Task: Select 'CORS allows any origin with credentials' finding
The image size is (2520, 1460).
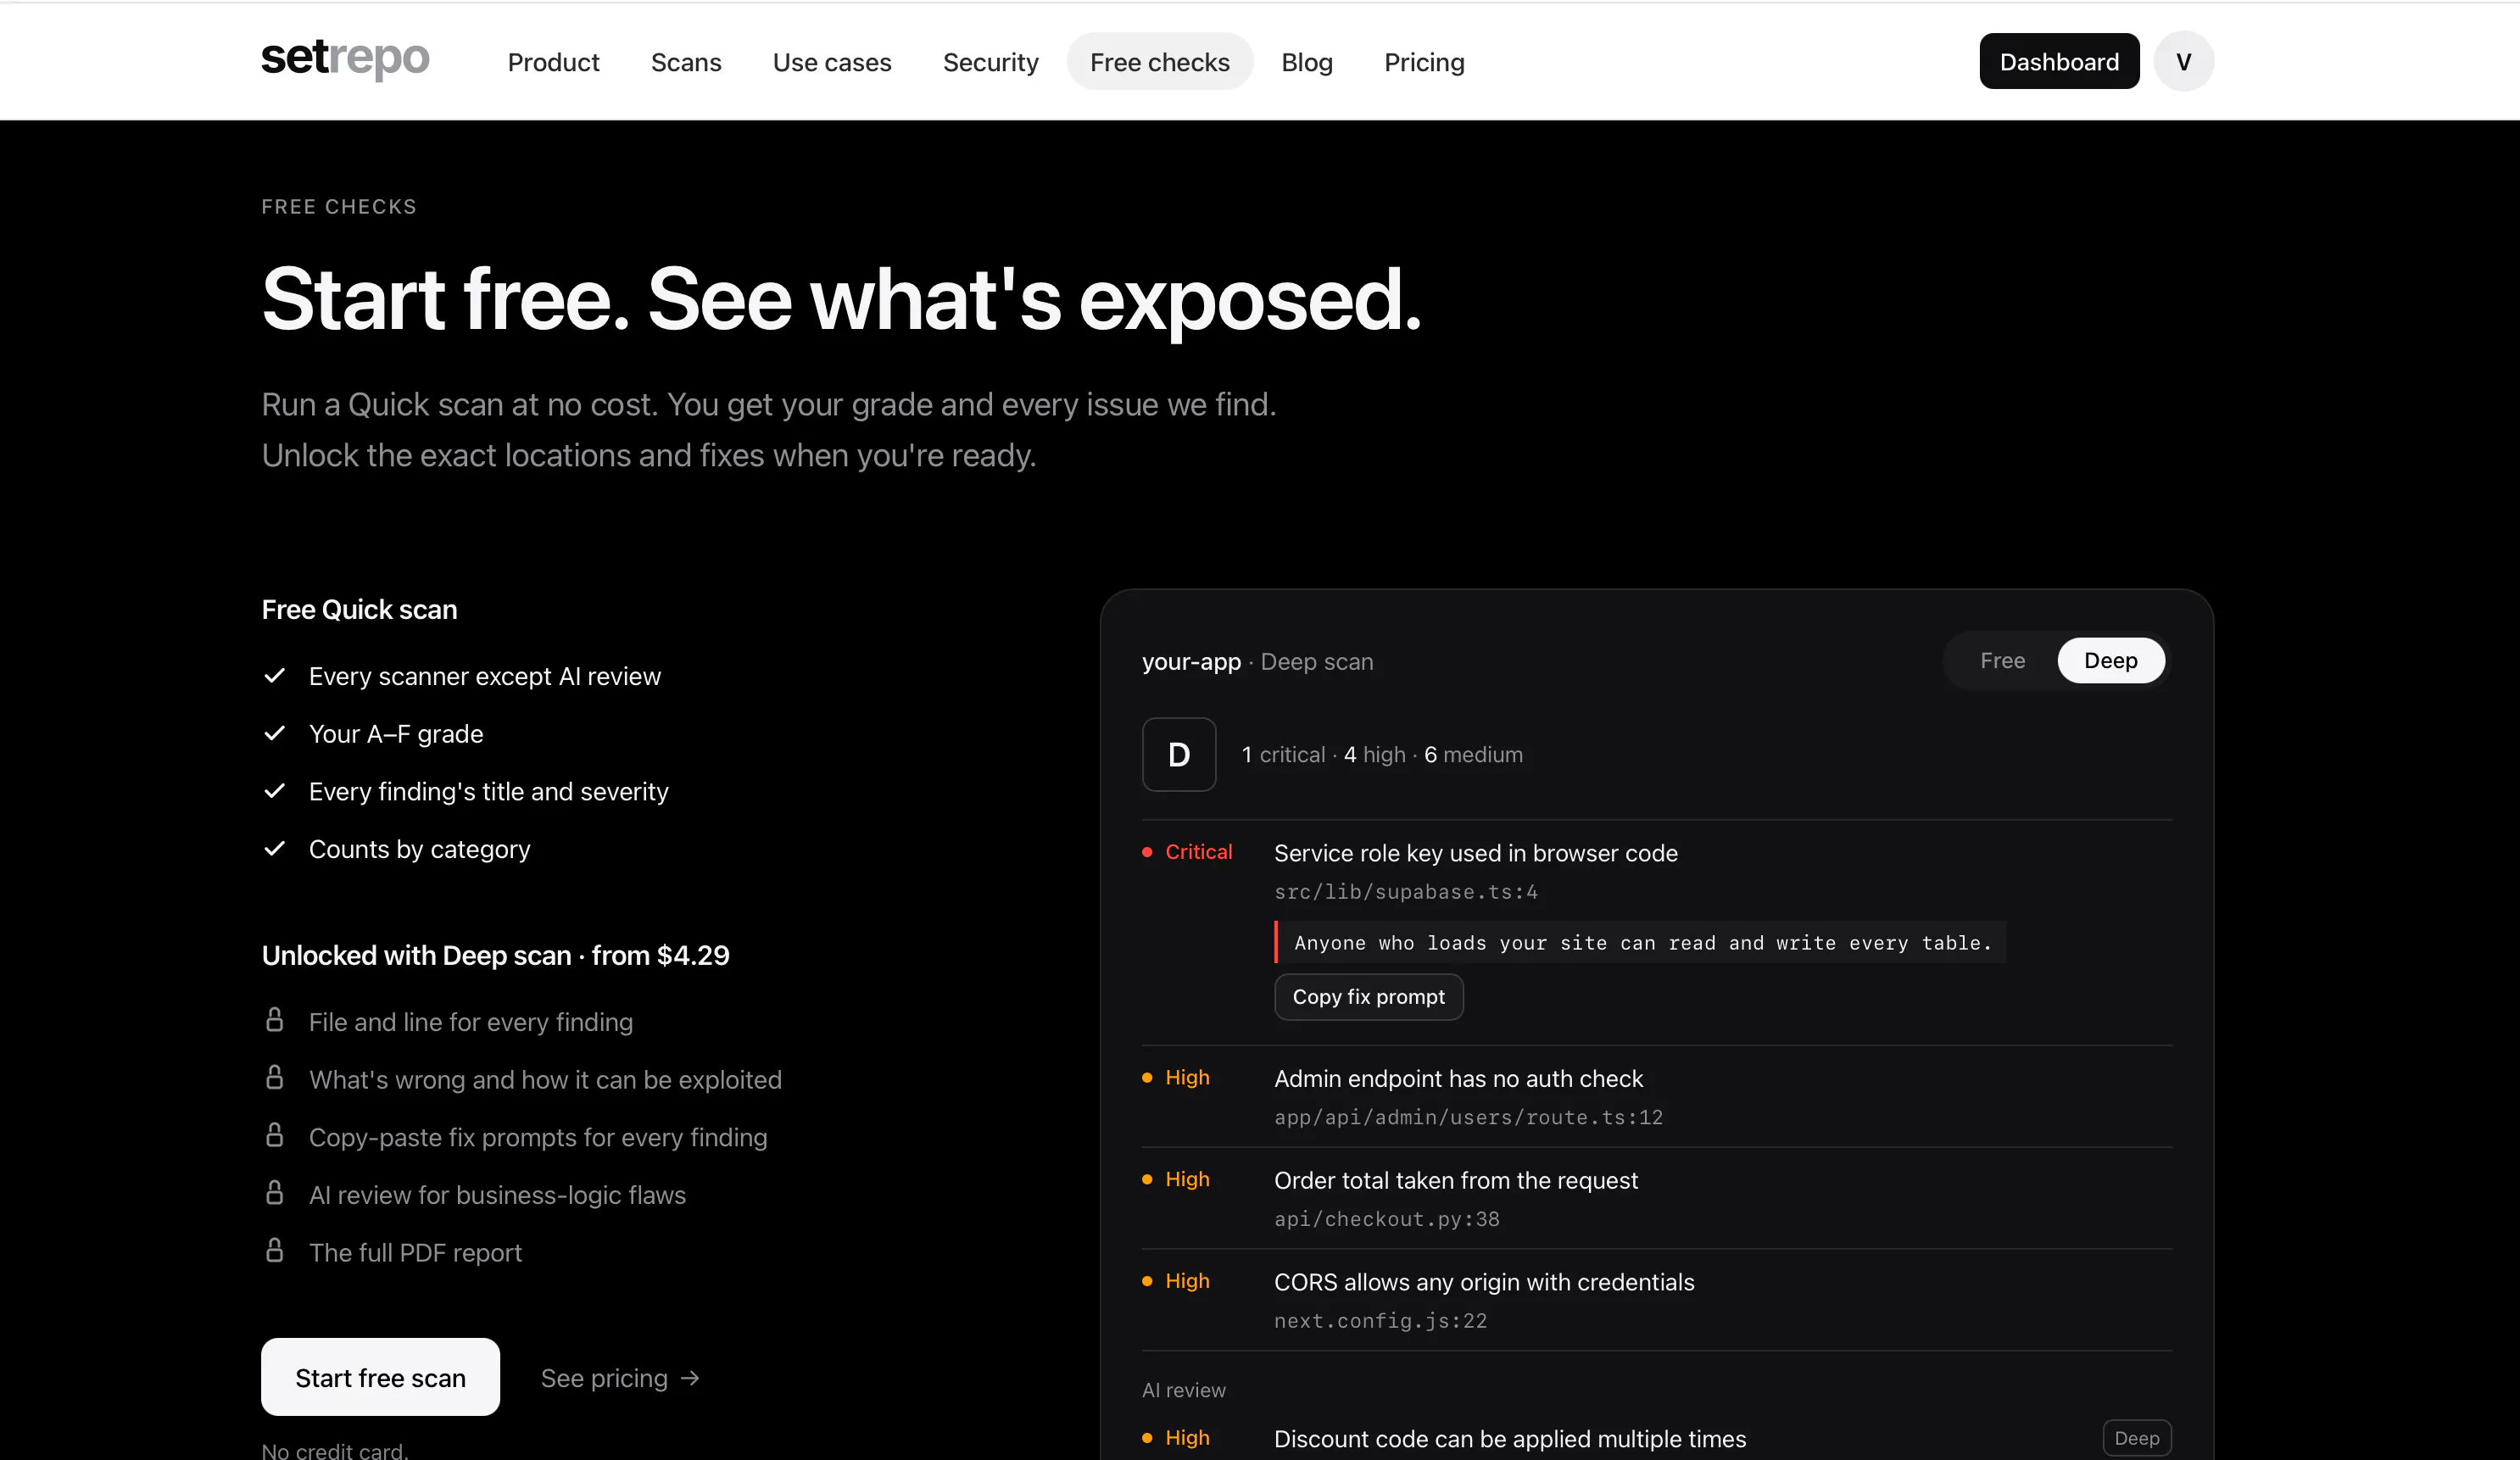Action: point(1484,1283)
